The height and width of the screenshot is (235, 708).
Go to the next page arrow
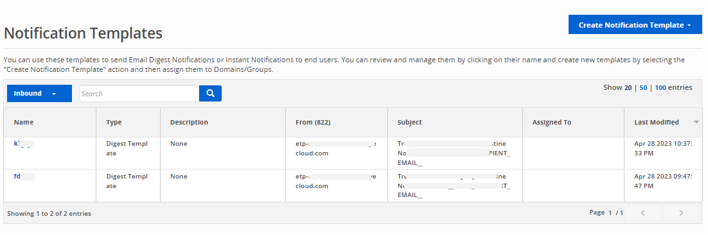tap(681, 213)
